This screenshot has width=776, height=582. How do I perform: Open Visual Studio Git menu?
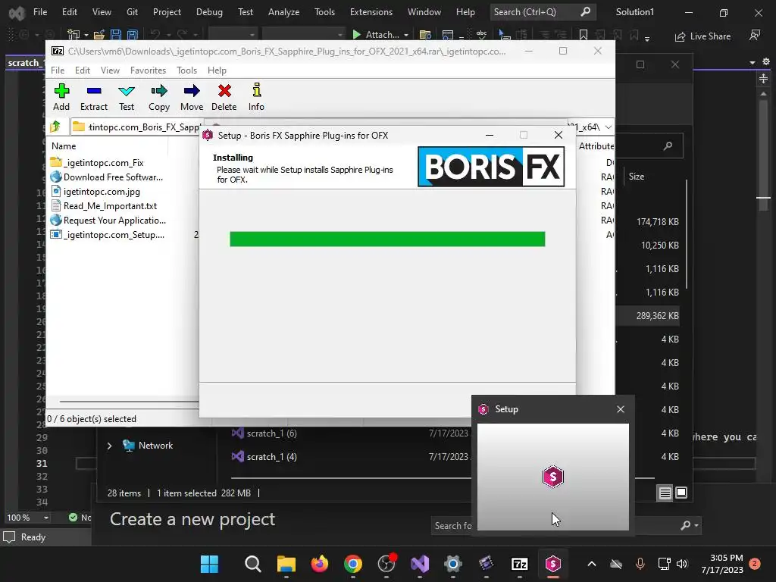point(132,12)
